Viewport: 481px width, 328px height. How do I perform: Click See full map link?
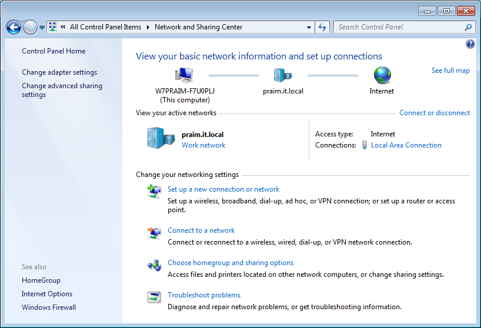pos(450,71)
